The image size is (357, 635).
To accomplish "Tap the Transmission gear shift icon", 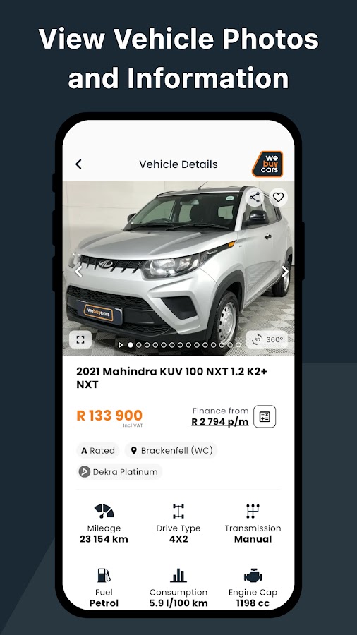I will click(253, 511).
